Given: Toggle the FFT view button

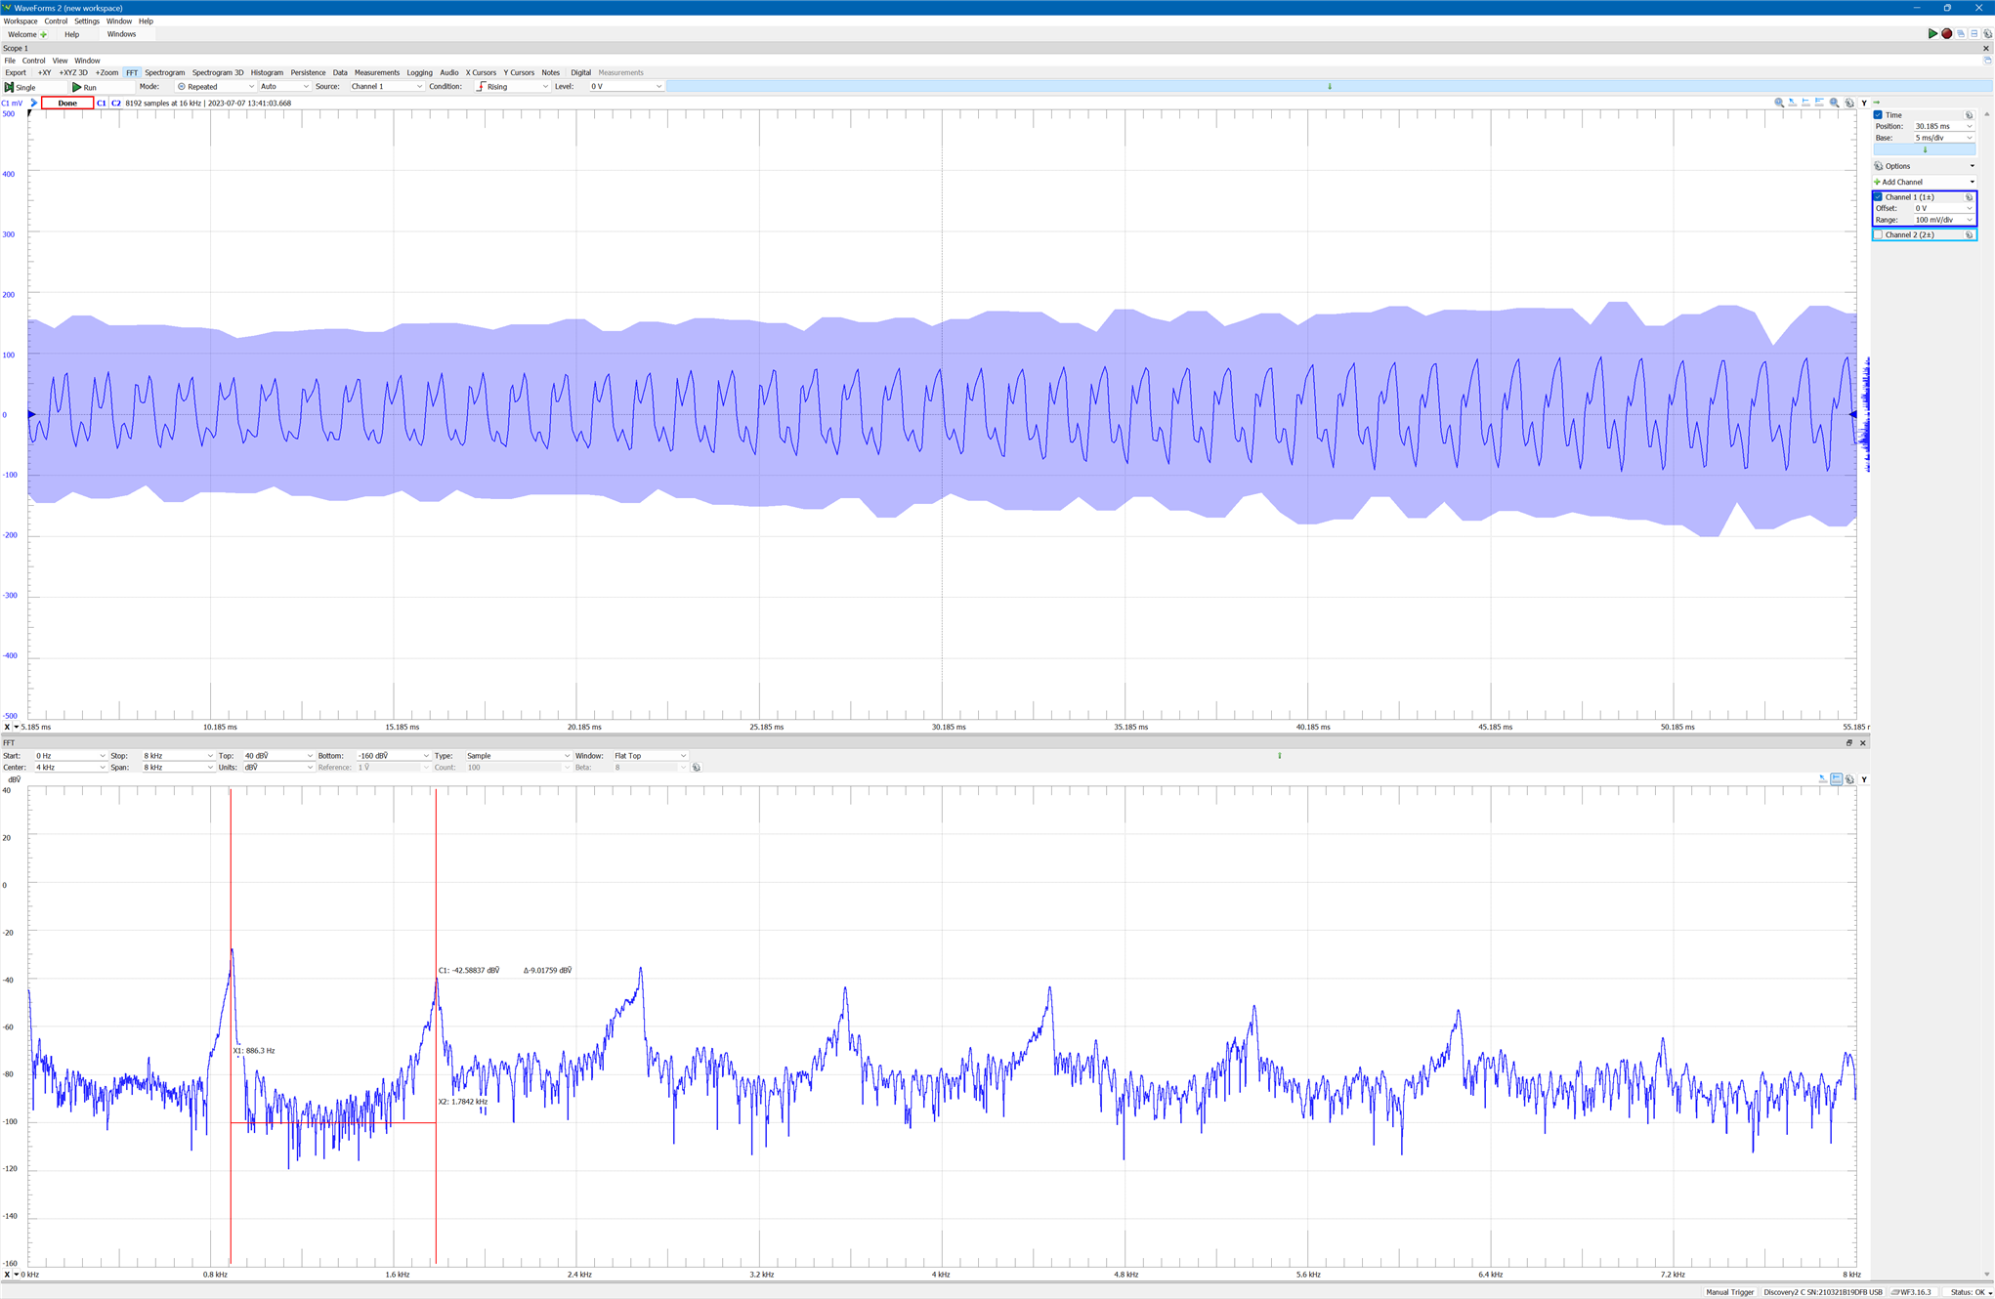Looking at the screenshot, I should click(x=132, y=73).
